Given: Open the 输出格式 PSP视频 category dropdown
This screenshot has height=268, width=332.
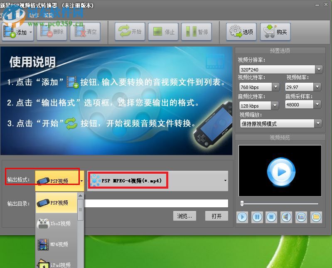Looking at the screenshot, I should (59, 181).
